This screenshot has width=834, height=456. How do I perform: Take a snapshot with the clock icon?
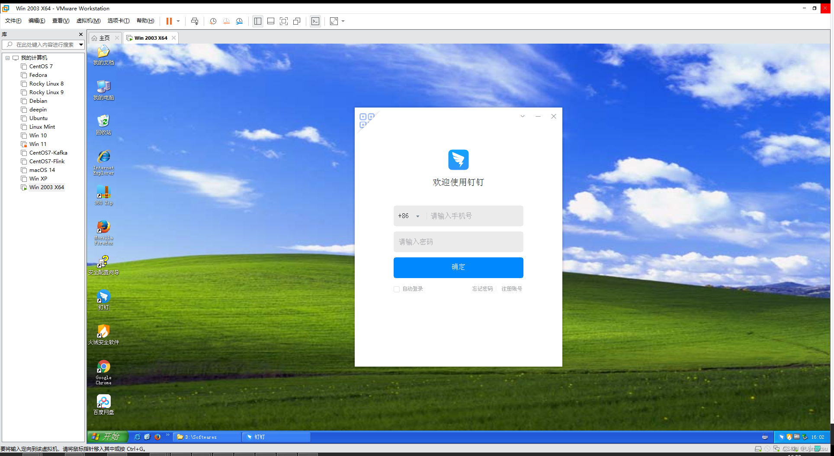pyautogui.click(x=213, y=21)
